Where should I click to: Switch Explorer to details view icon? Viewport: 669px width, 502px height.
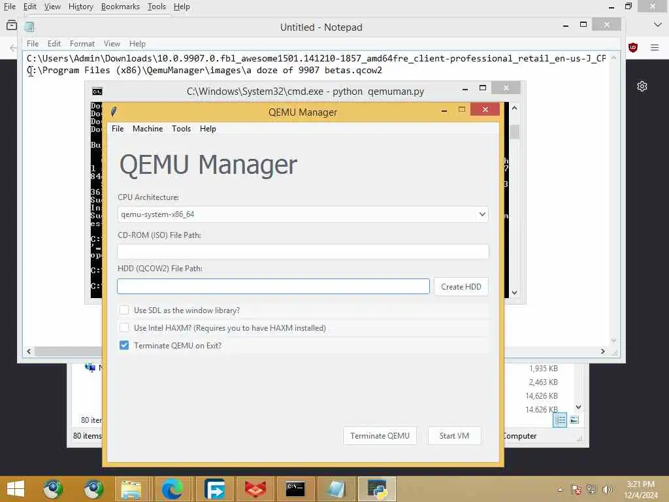[x=560, y=420]
